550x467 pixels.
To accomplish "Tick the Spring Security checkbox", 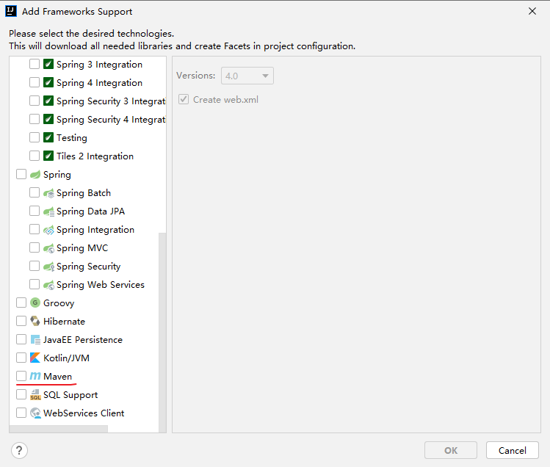I will coord(35,266).
